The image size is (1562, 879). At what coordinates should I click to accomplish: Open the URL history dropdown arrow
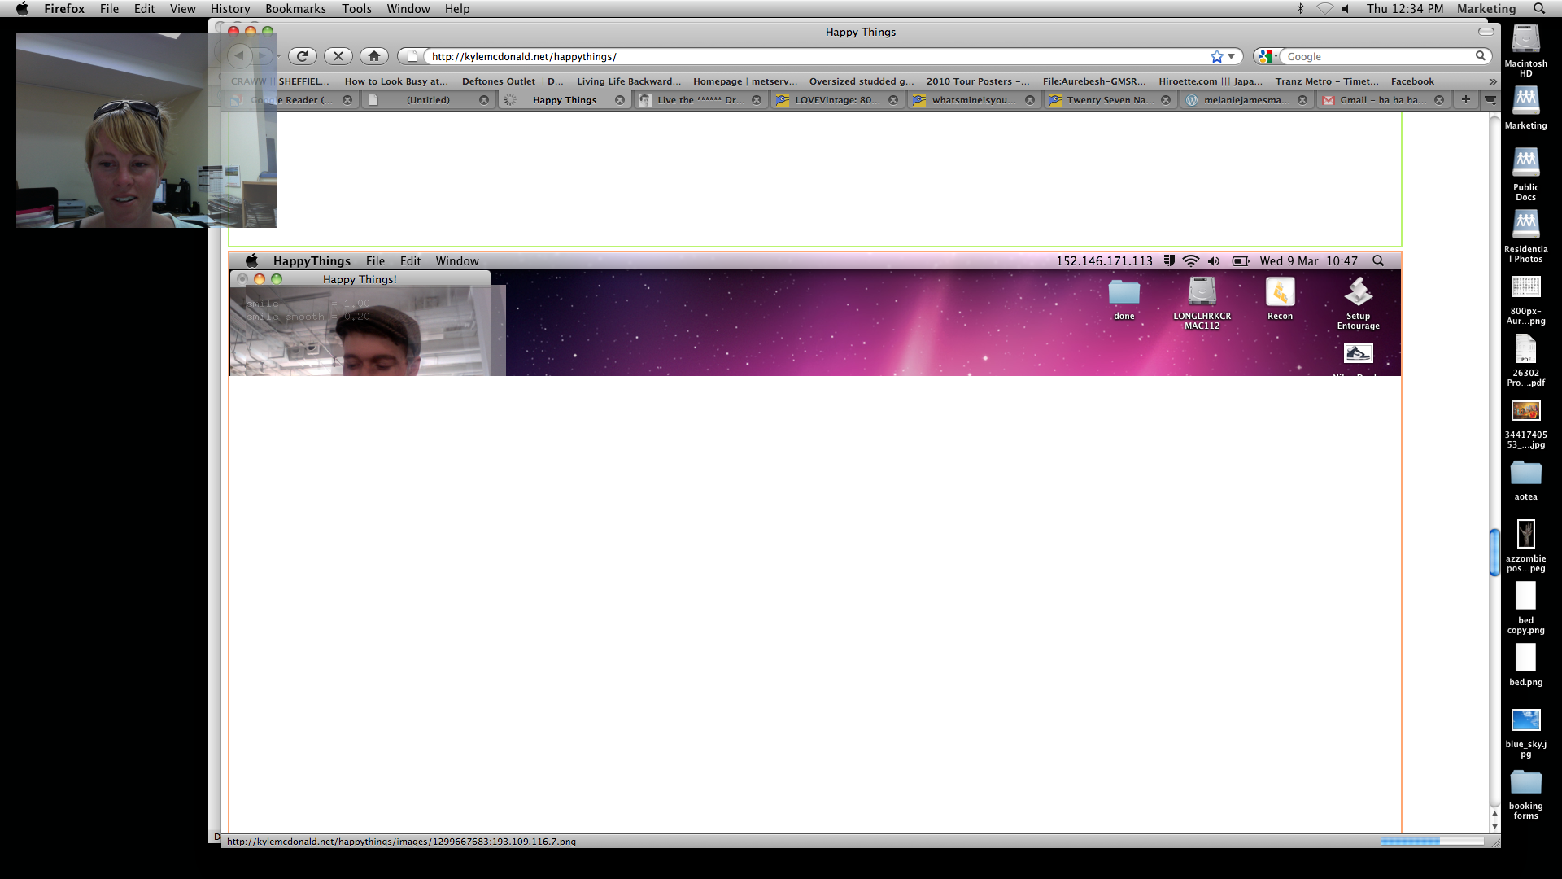coord(1232,56)
